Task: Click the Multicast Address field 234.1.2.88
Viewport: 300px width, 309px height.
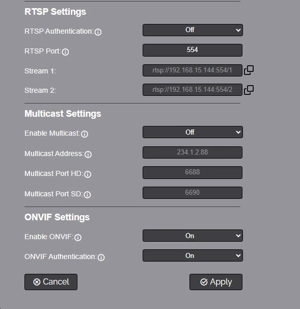Action: (193, 152)
